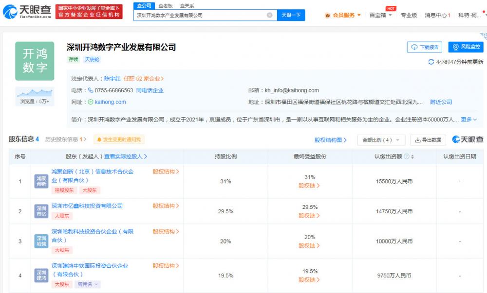487x293 pixels.
Task: Open 深圳建鸿中软国际投资合伙企业 link
Action: coord(90,270)
